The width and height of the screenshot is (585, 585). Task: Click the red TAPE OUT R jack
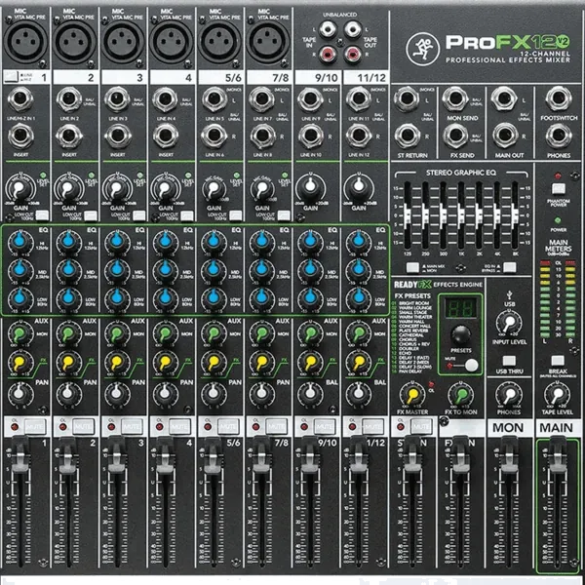(x=353, y=55)
